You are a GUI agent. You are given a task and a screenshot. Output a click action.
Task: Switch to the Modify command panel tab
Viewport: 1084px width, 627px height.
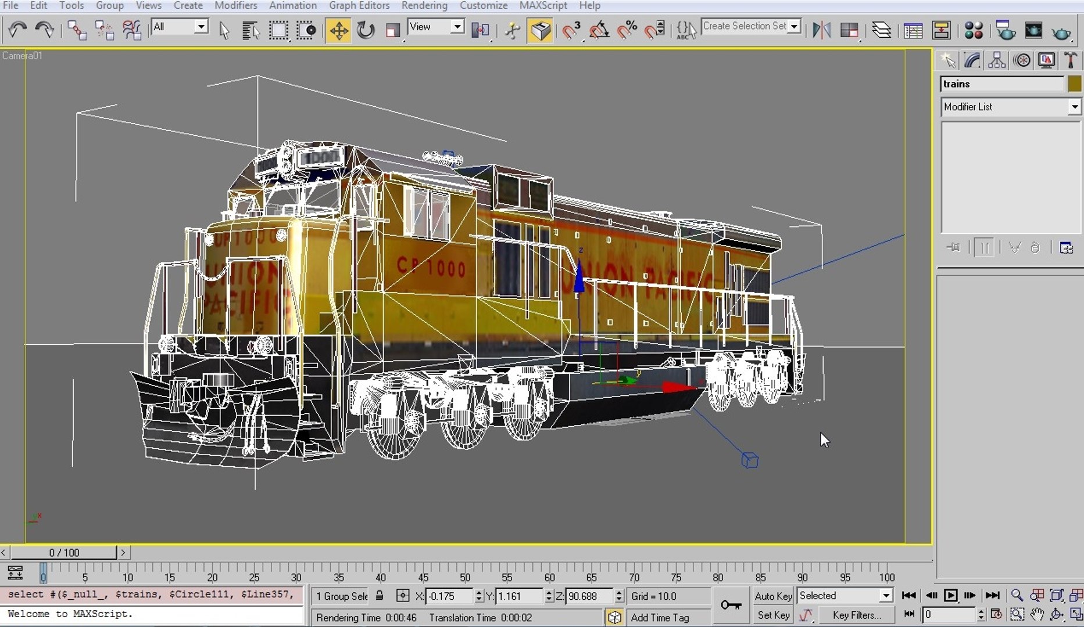[972, 60]
